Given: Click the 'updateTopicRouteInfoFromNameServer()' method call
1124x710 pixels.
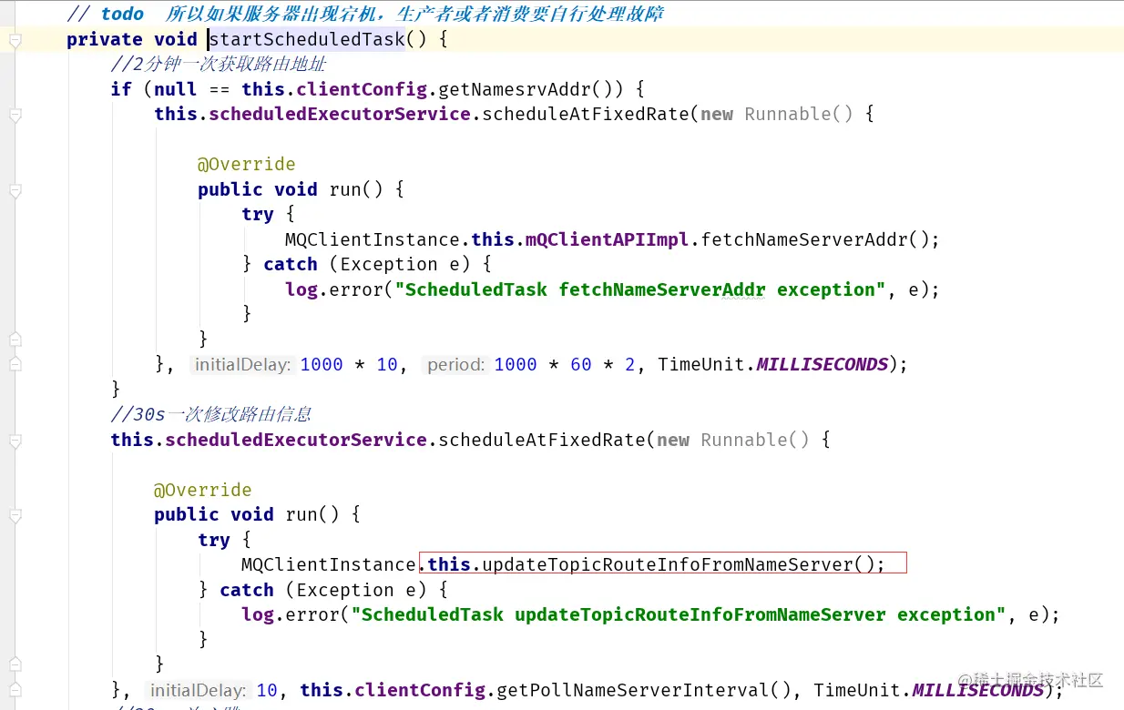Looking at the screenshot, I should 679,564.
